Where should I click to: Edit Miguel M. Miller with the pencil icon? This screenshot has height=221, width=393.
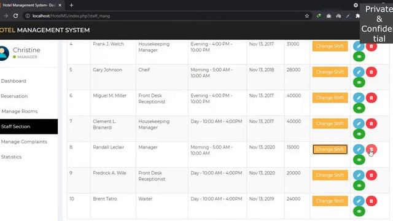[x=359, y=98]
